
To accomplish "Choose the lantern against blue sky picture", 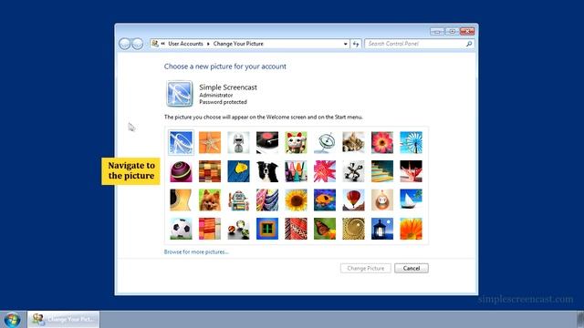I will [382, 229].
